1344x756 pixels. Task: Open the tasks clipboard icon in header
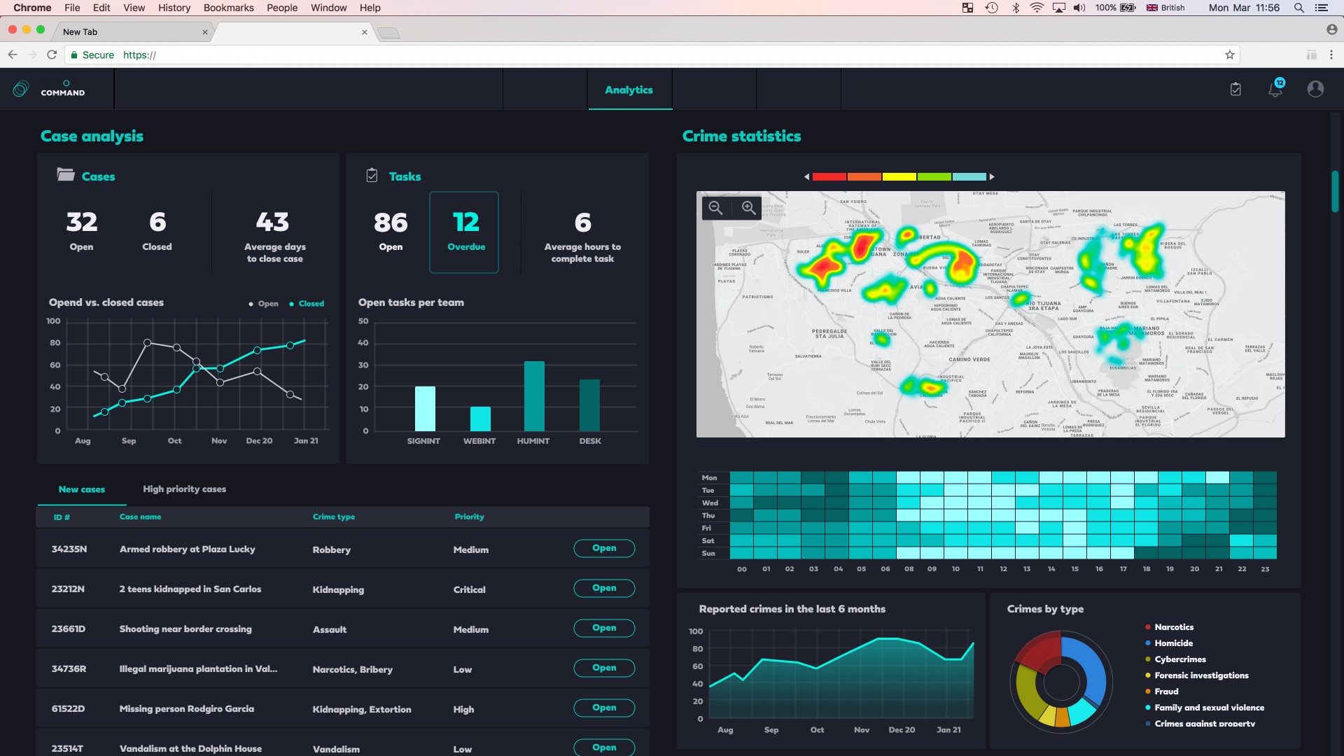pyautogui.click(x=1235, y=89)
